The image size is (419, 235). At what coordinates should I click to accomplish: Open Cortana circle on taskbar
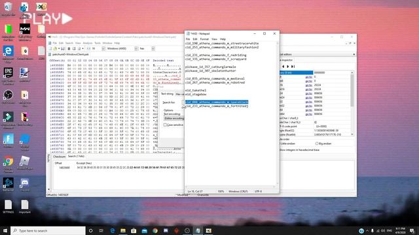(90, 230)
